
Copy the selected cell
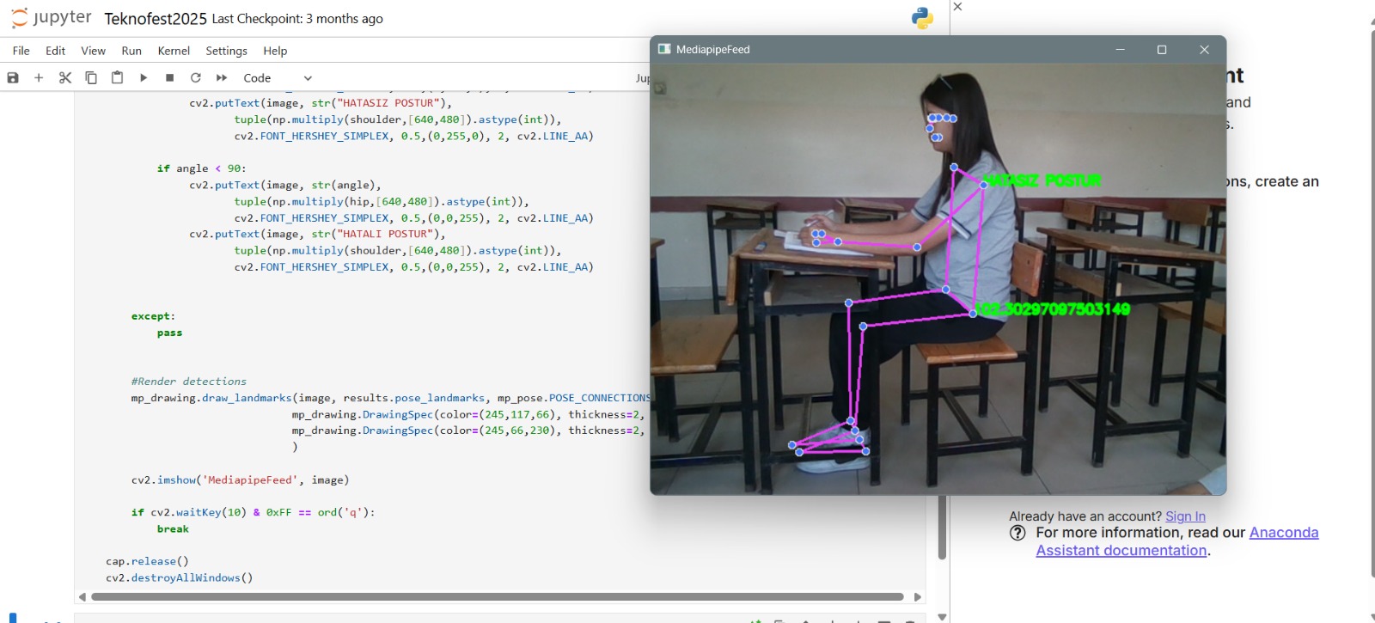tap(91, 78)
